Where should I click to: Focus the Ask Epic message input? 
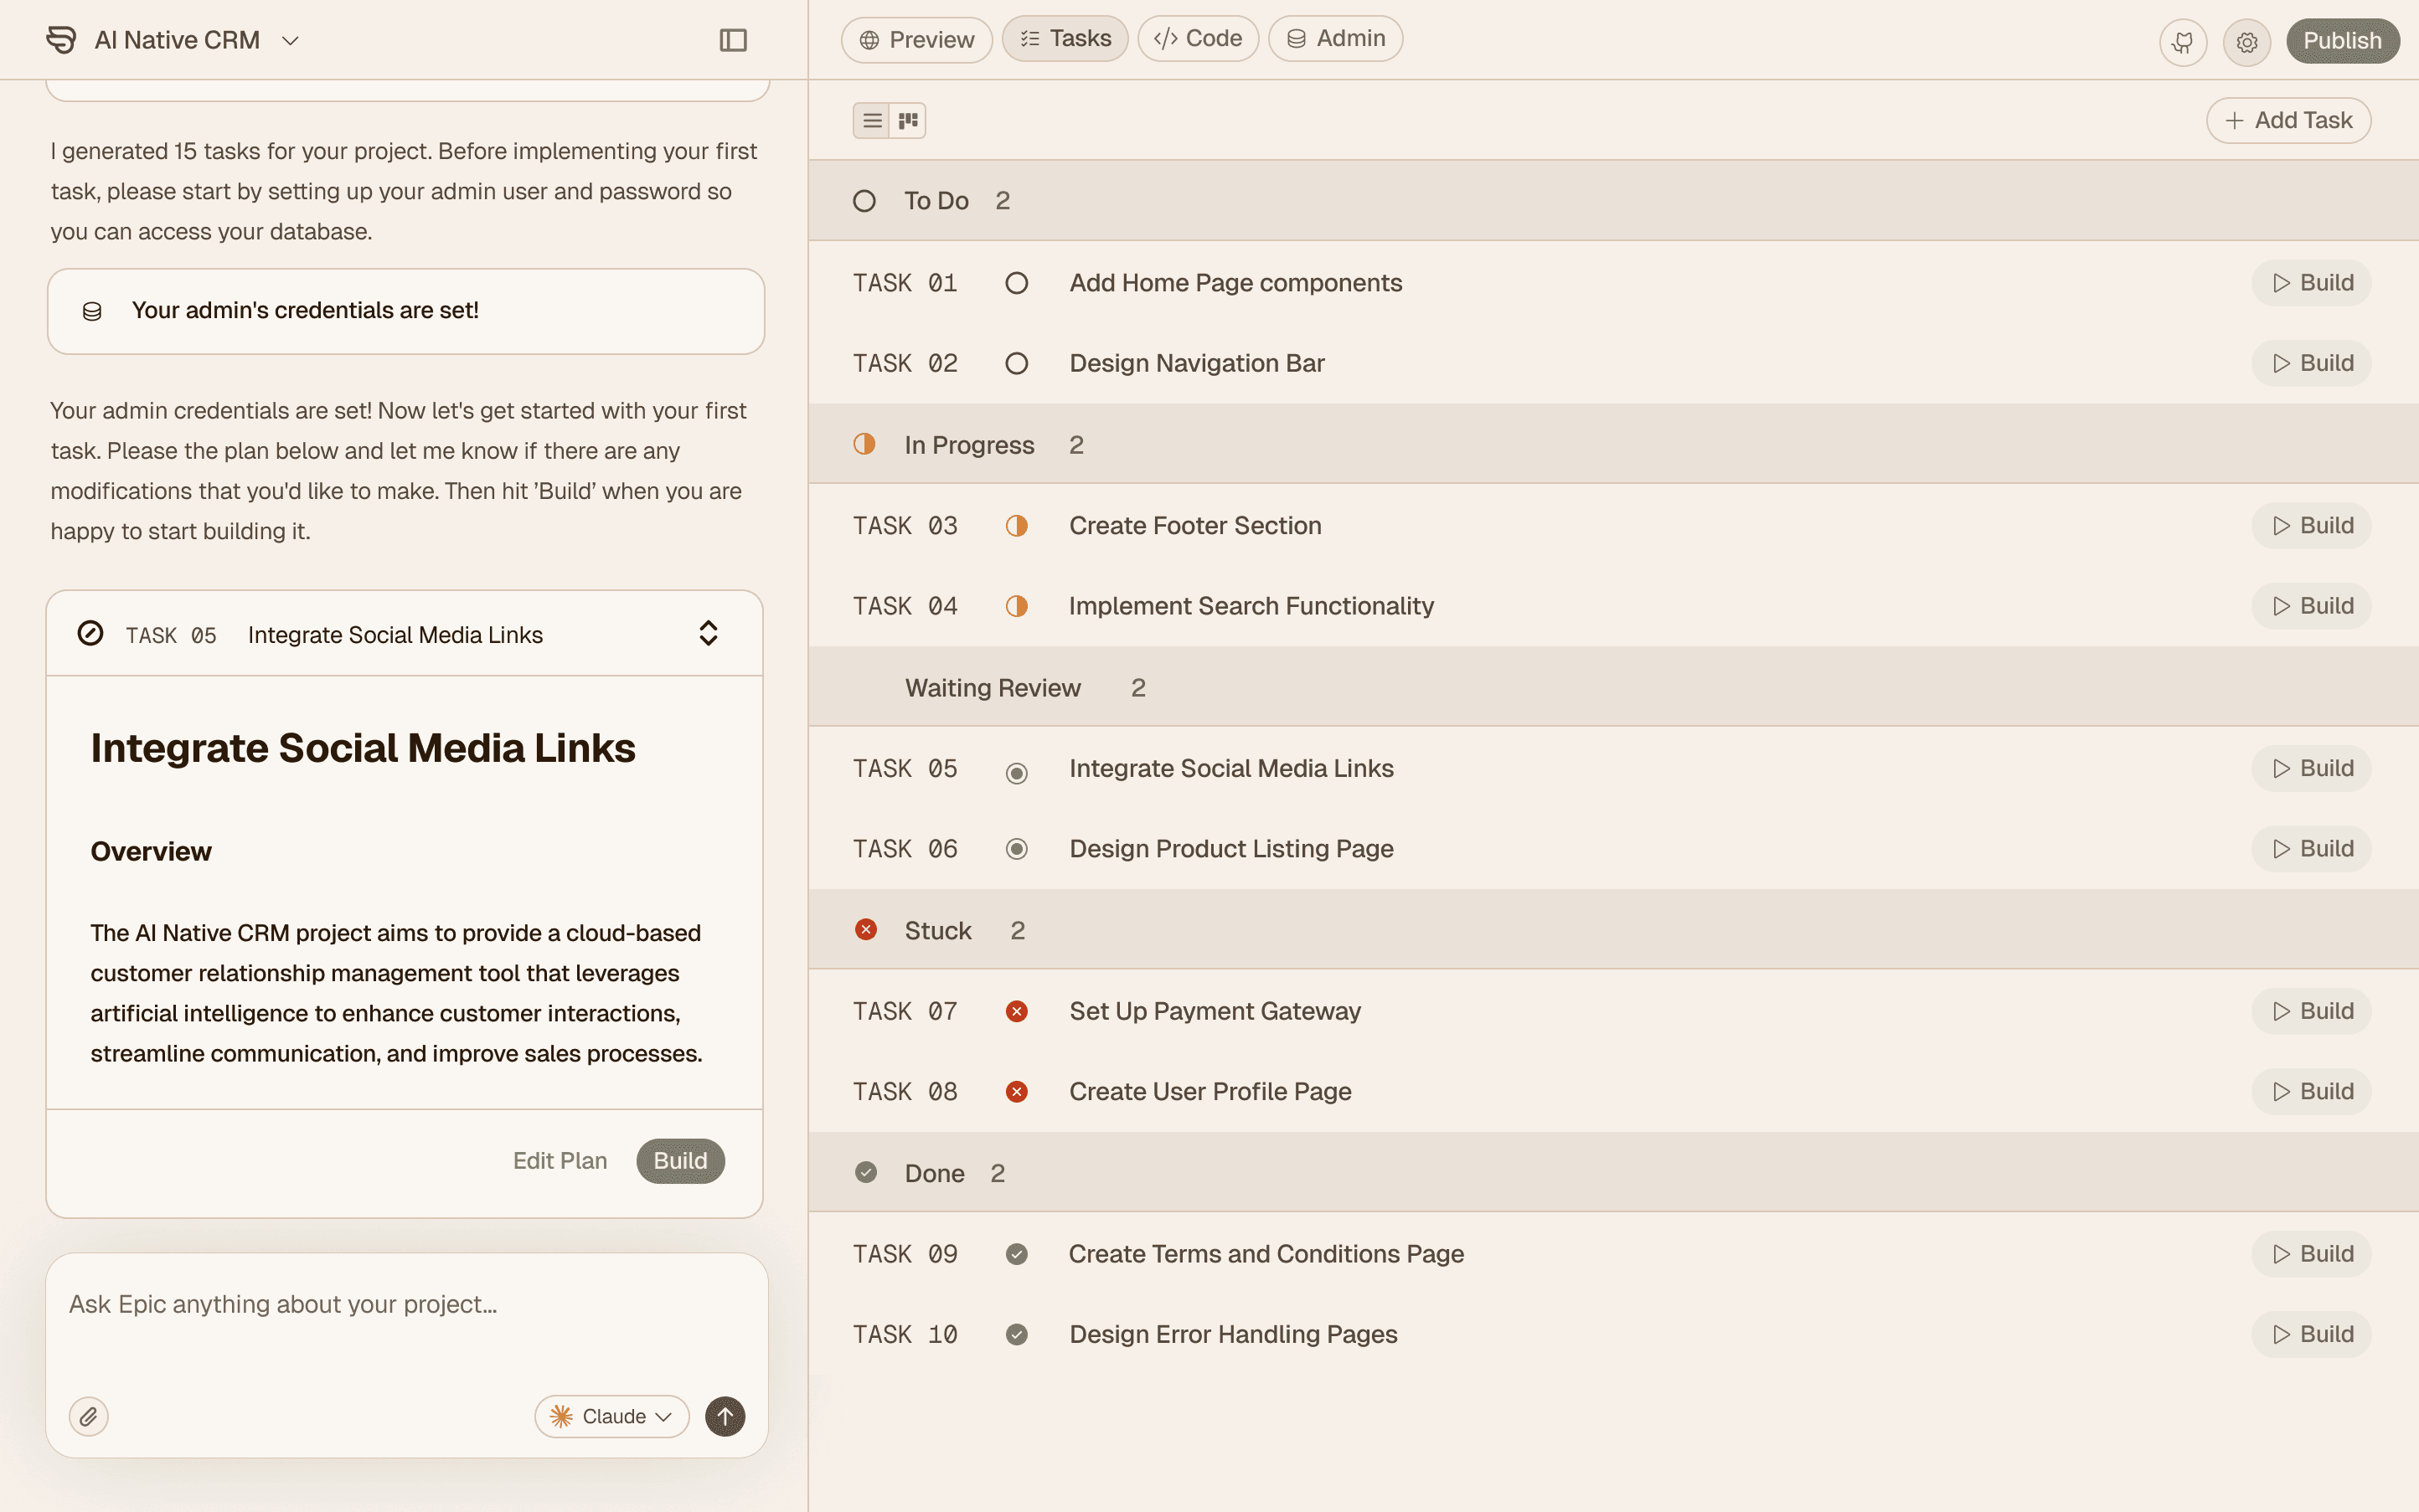coord(405,1304)
